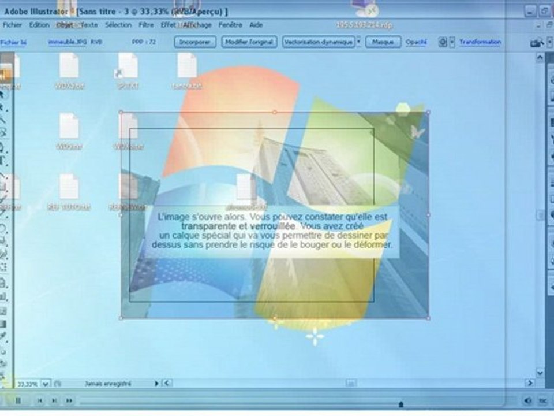The image size is (554, 416).
Task: Click the 'transparente et verrouillée' caption text
Action: (x=238, y=226)
